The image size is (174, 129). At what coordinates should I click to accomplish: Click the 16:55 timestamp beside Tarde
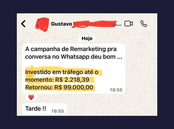[x=58, y=111]
